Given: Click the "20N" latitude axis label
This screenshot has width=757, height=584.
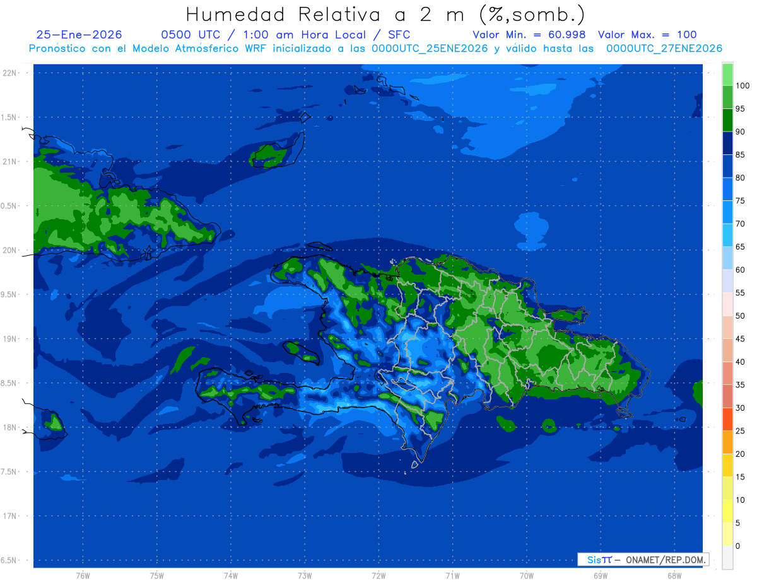Looking at the screenshot, I should [9, 250].
